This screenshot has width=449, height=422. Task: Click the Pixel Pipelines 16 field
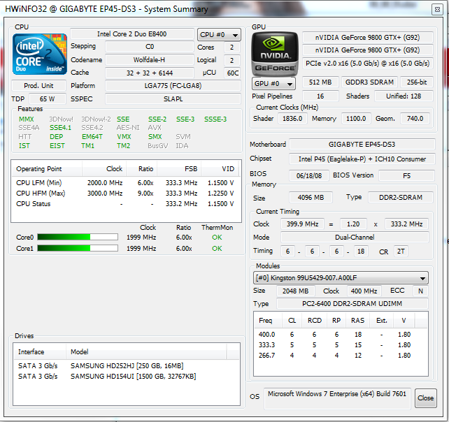pyautogui.click(x=320, y=96)
